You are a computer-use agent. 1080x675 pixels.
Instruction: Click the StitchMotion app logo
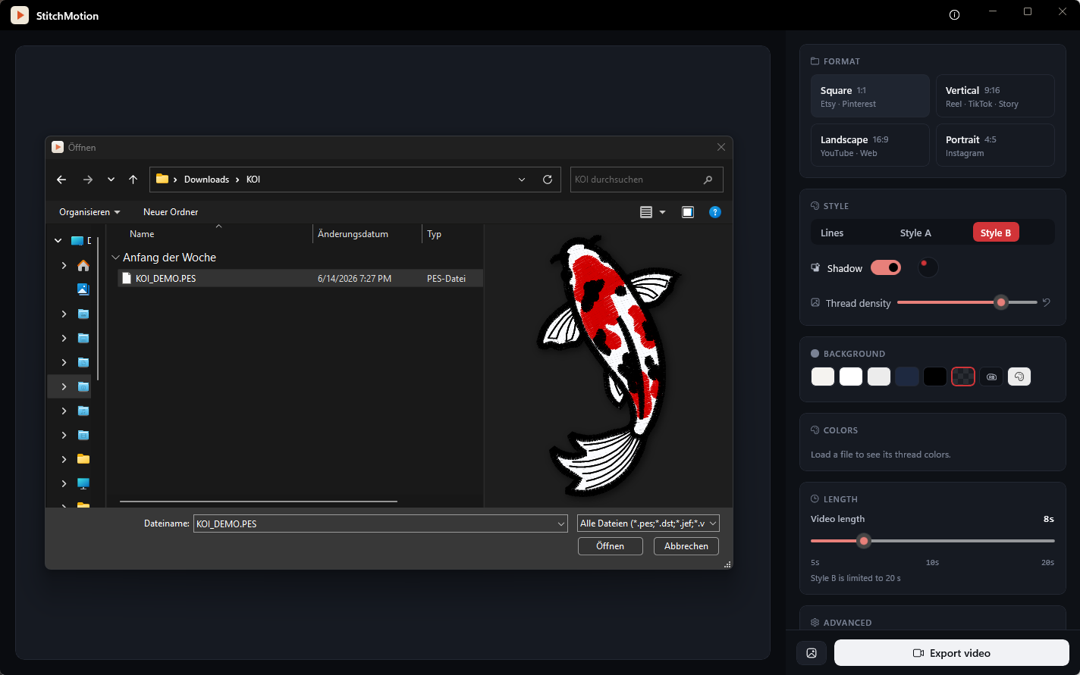coord(20,15)
